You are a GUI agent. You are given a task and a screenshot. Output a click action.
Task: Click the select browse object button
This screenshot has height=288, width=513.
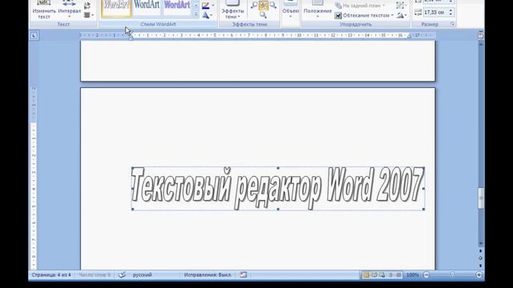pyautogui.click(x=481, y=258)
